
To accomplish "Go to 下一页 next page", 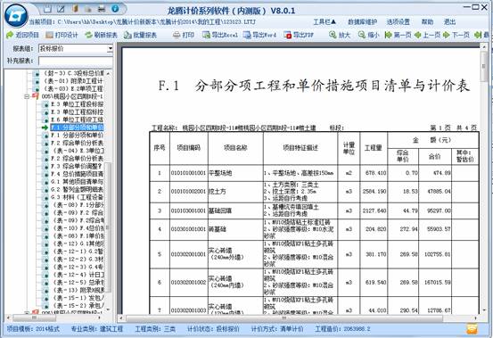I will pyautogui.click(x=456, y=35).
